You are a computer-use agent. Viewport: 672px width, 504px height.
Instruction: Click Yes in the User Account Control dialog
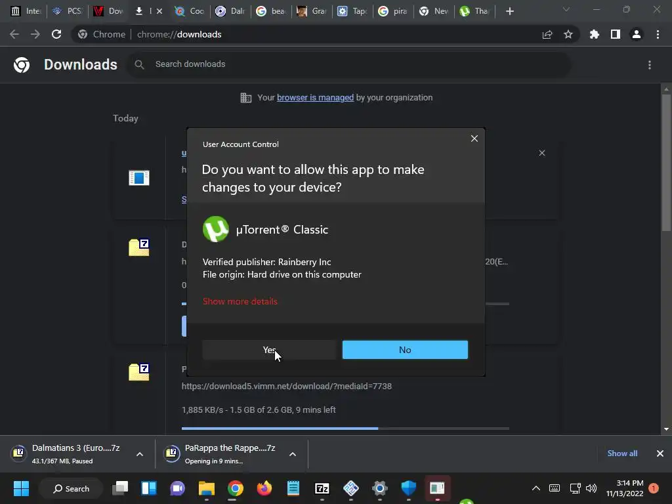click(269, 350)
